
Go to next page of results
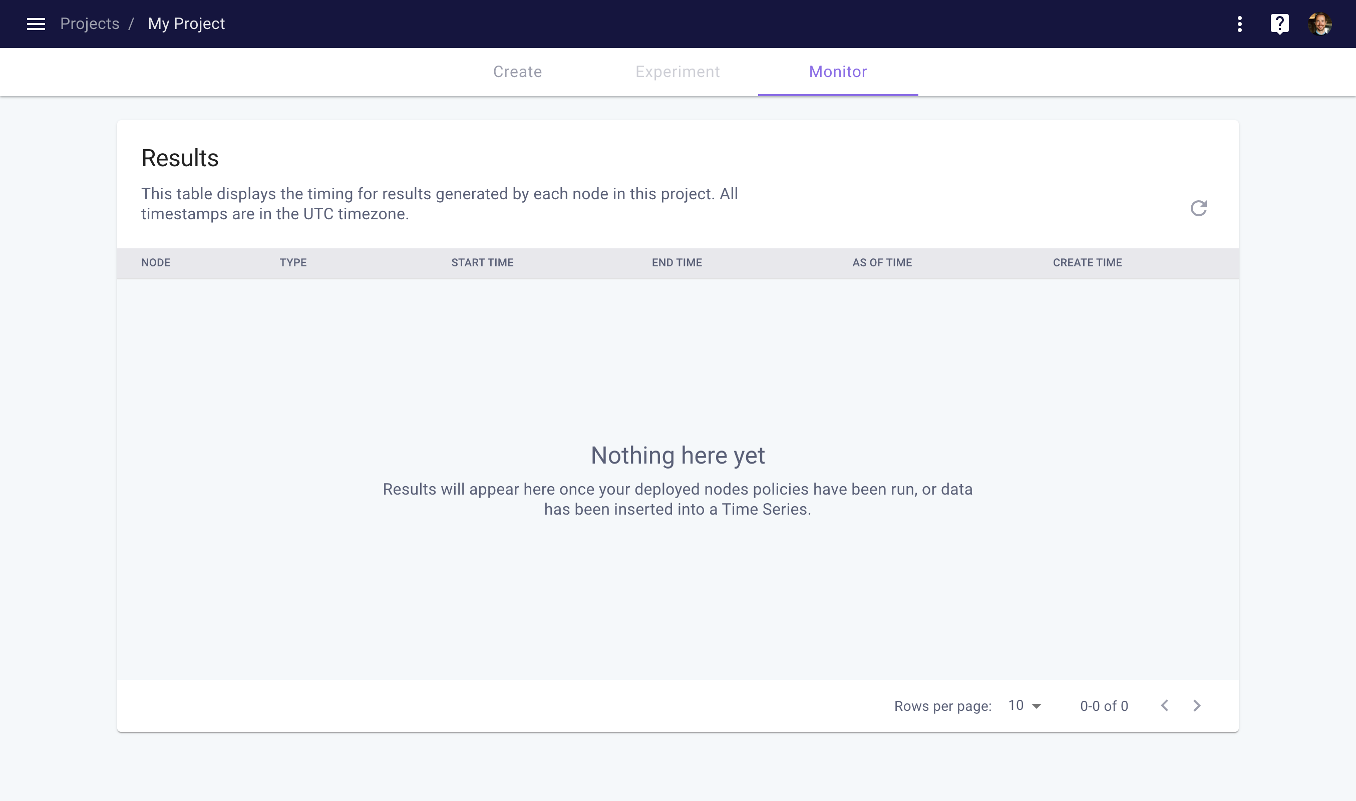1197,705
